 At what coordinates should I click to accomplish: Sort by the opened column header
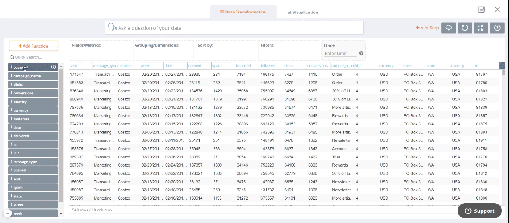pyautogui.click(x=195, y=66)
